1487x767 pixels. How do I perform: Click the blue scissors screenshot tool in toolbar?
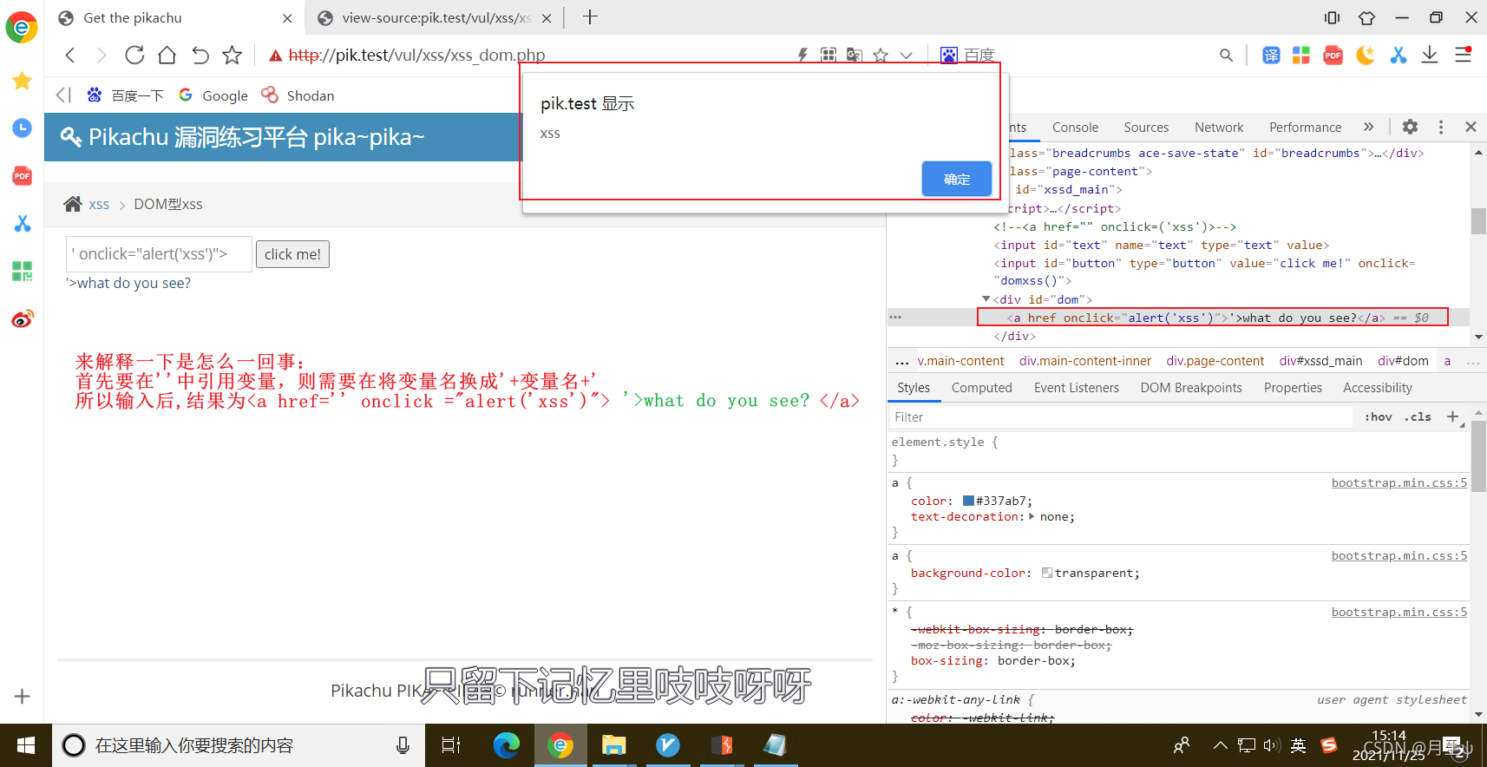[x=1398, y=56]
